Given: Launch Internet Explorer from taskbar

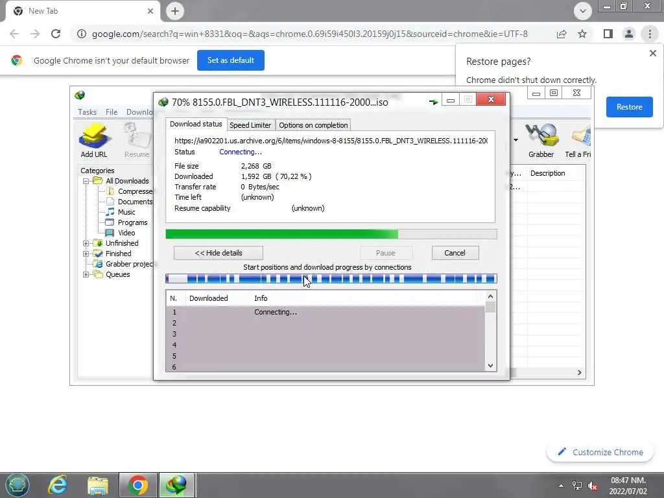Looking at the screenshot, I should 58,485.
